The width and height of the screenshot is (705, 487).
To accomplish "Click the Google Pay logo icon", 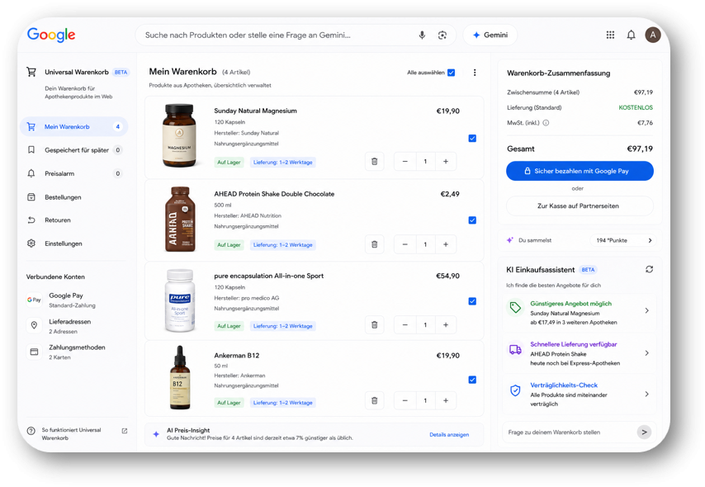I will click(x=34, y=300).
